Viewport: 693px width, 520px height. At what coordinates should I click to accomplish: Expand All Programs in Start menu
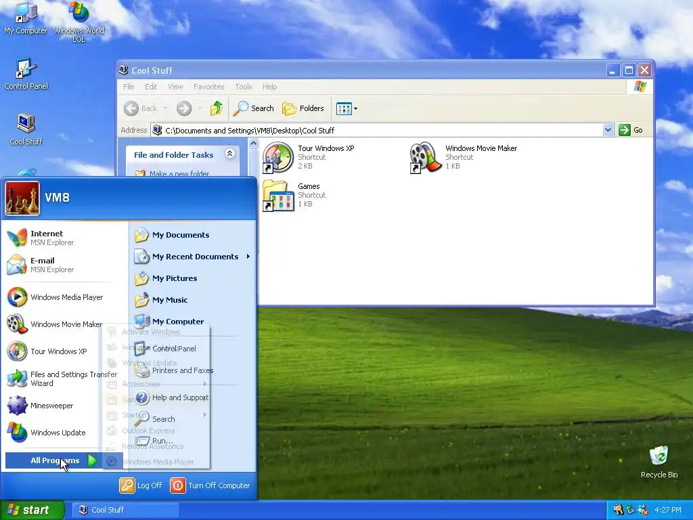pyautogui.click(x=64, y=460)
